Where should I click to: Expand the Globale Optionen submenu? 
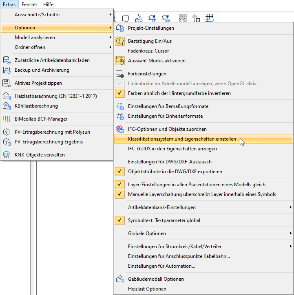tap(203, 233)
